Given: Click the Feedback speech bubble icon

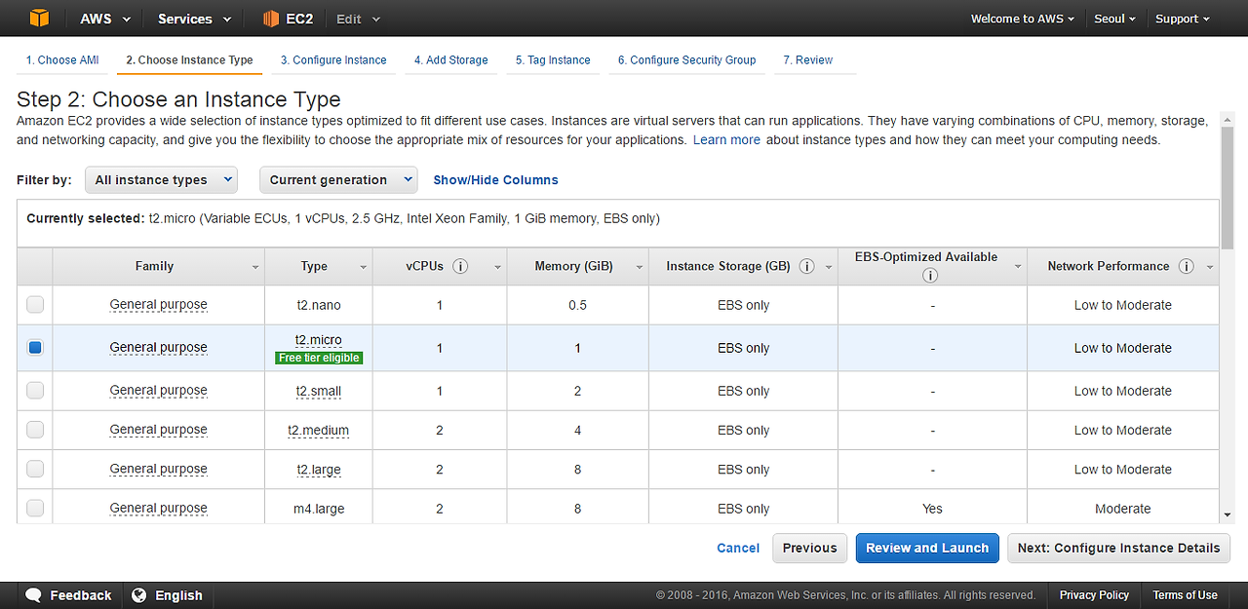Looking at the screenshot, I should [x=33, y=595].
